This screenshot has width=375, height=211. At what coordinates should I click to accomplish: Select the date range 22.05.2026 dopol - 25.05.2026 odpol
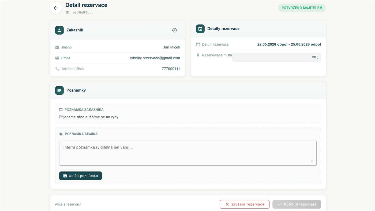[x=289, y=45]
